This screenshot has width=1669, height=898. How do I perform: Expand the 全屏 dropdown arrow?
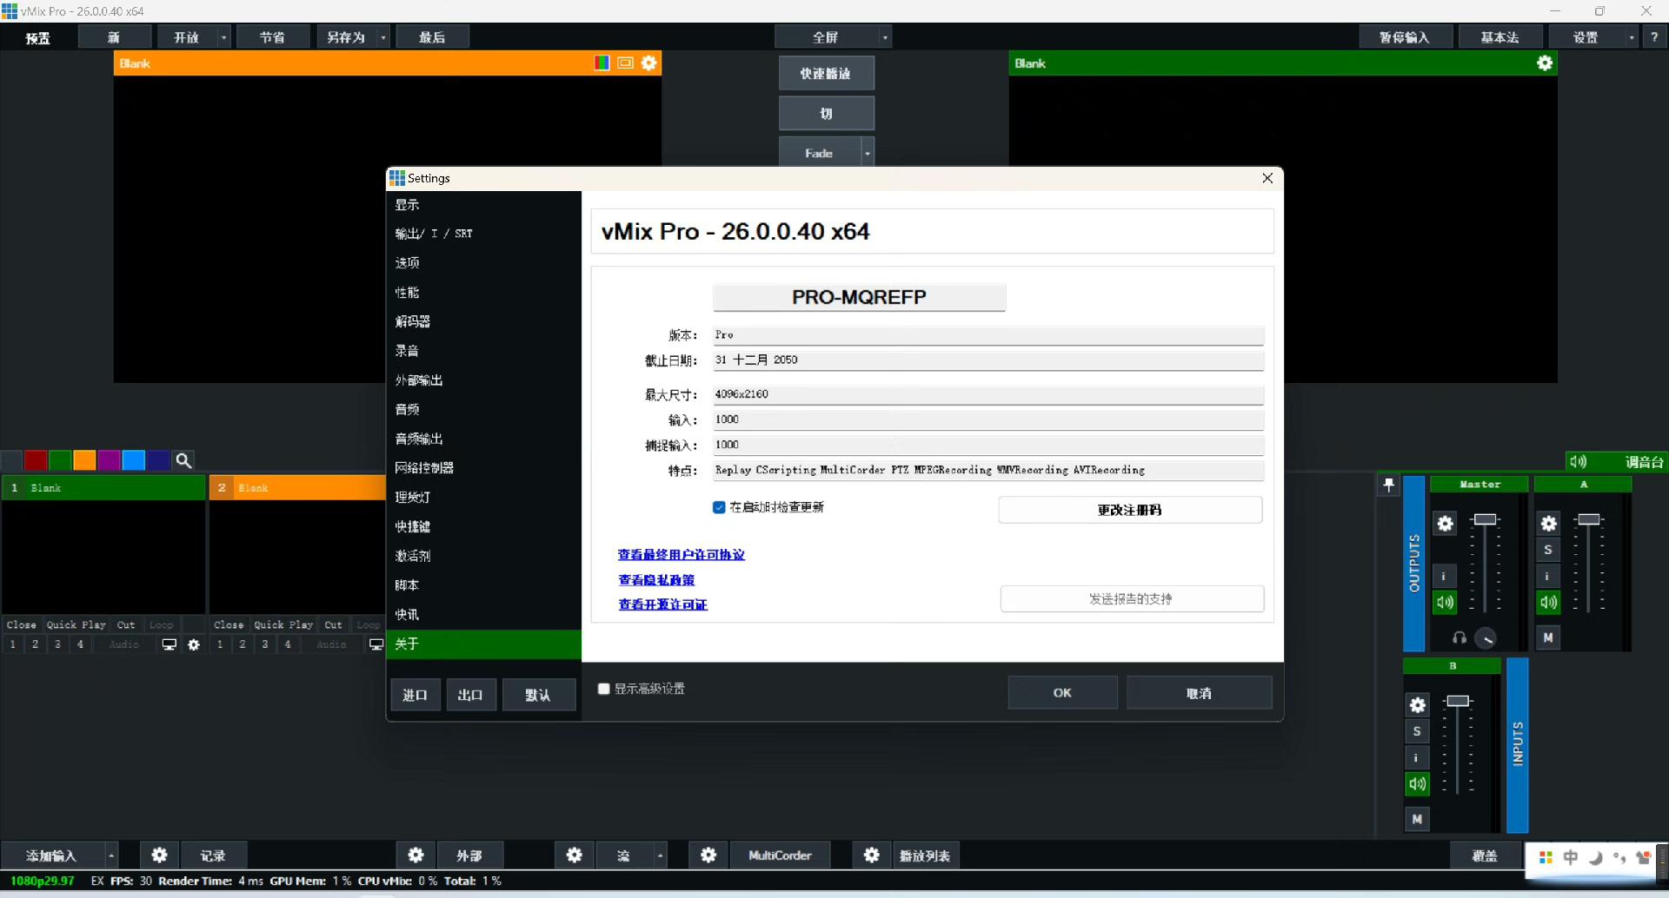[885, 37]
